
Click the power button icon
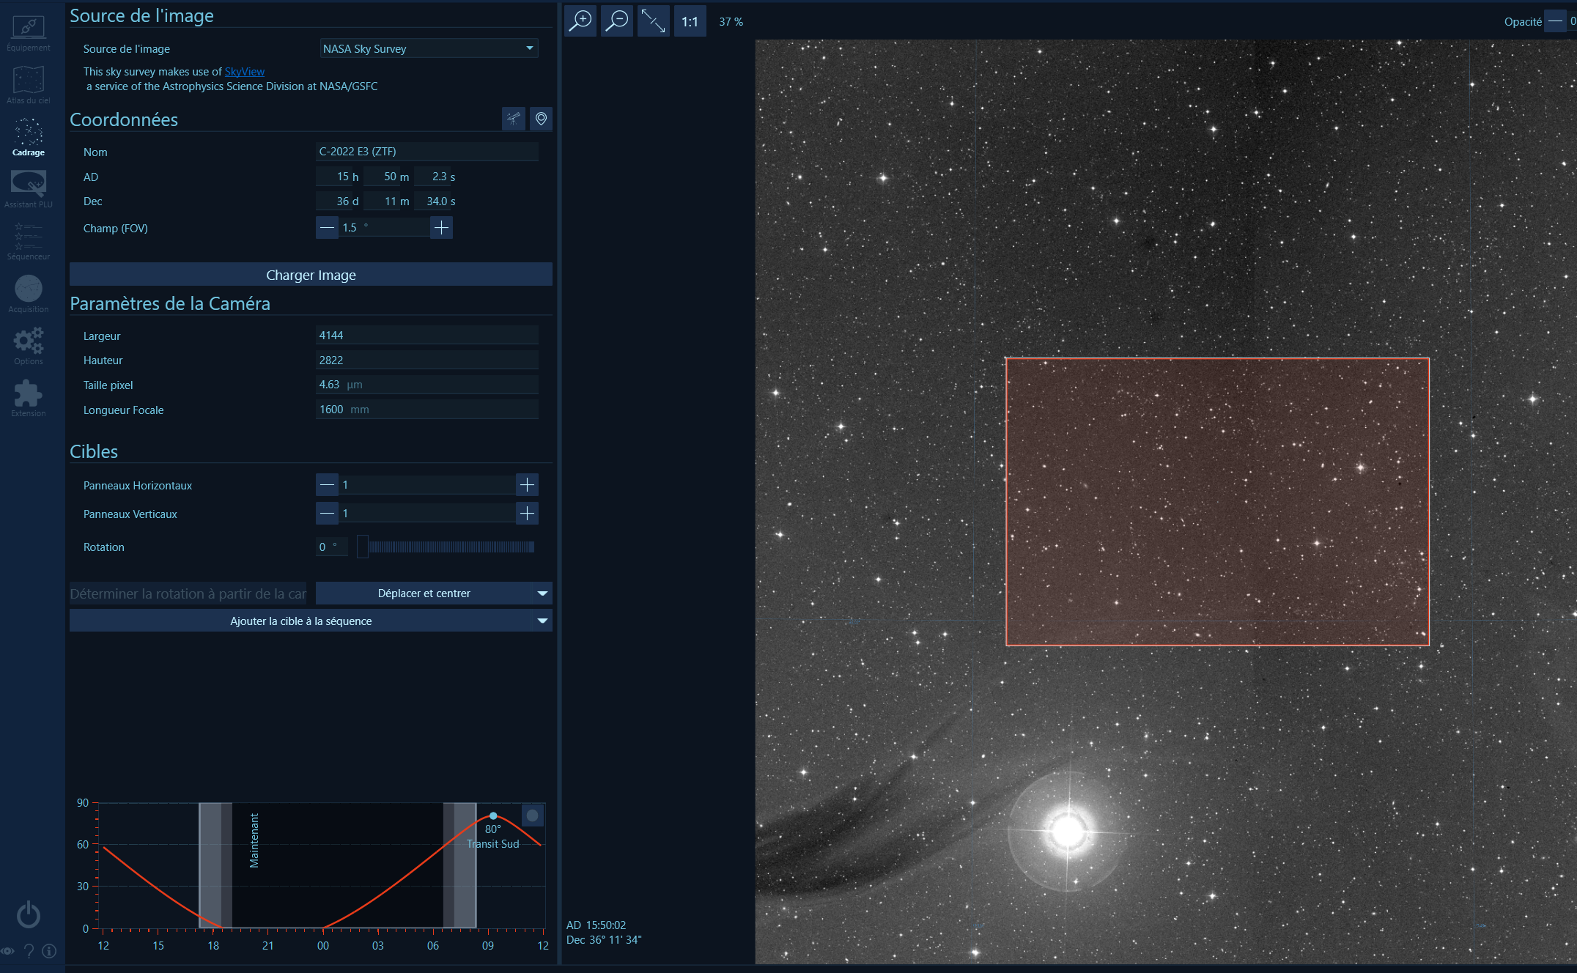pyautogui.click(x=29, y=914)
